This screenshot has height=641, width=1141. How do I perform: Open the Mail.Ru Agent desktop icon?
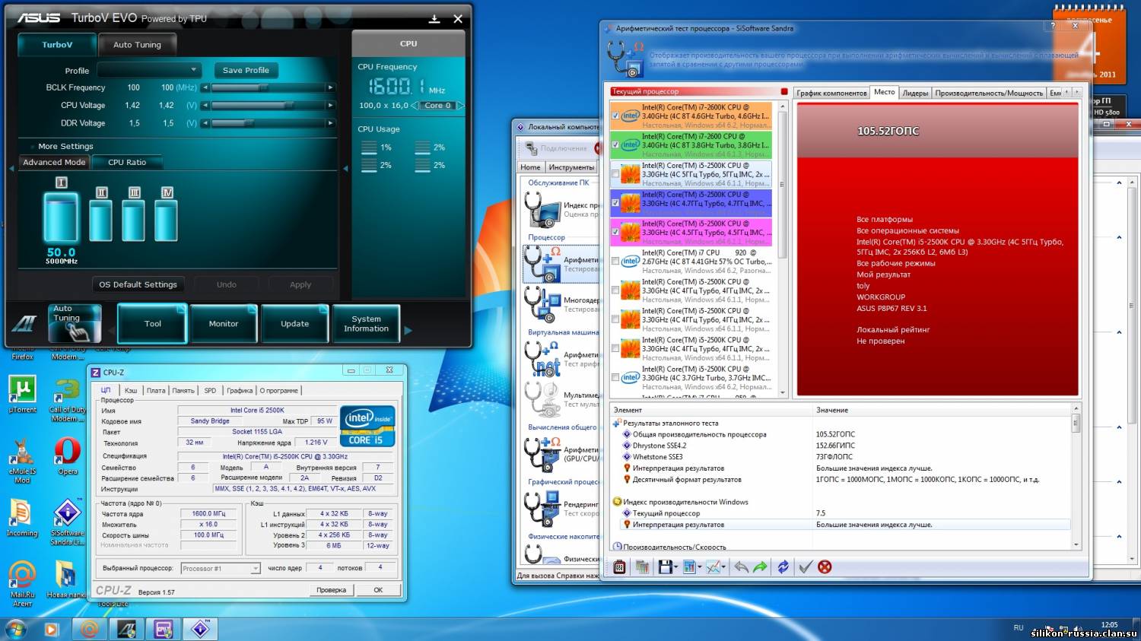tap(22, 583)
